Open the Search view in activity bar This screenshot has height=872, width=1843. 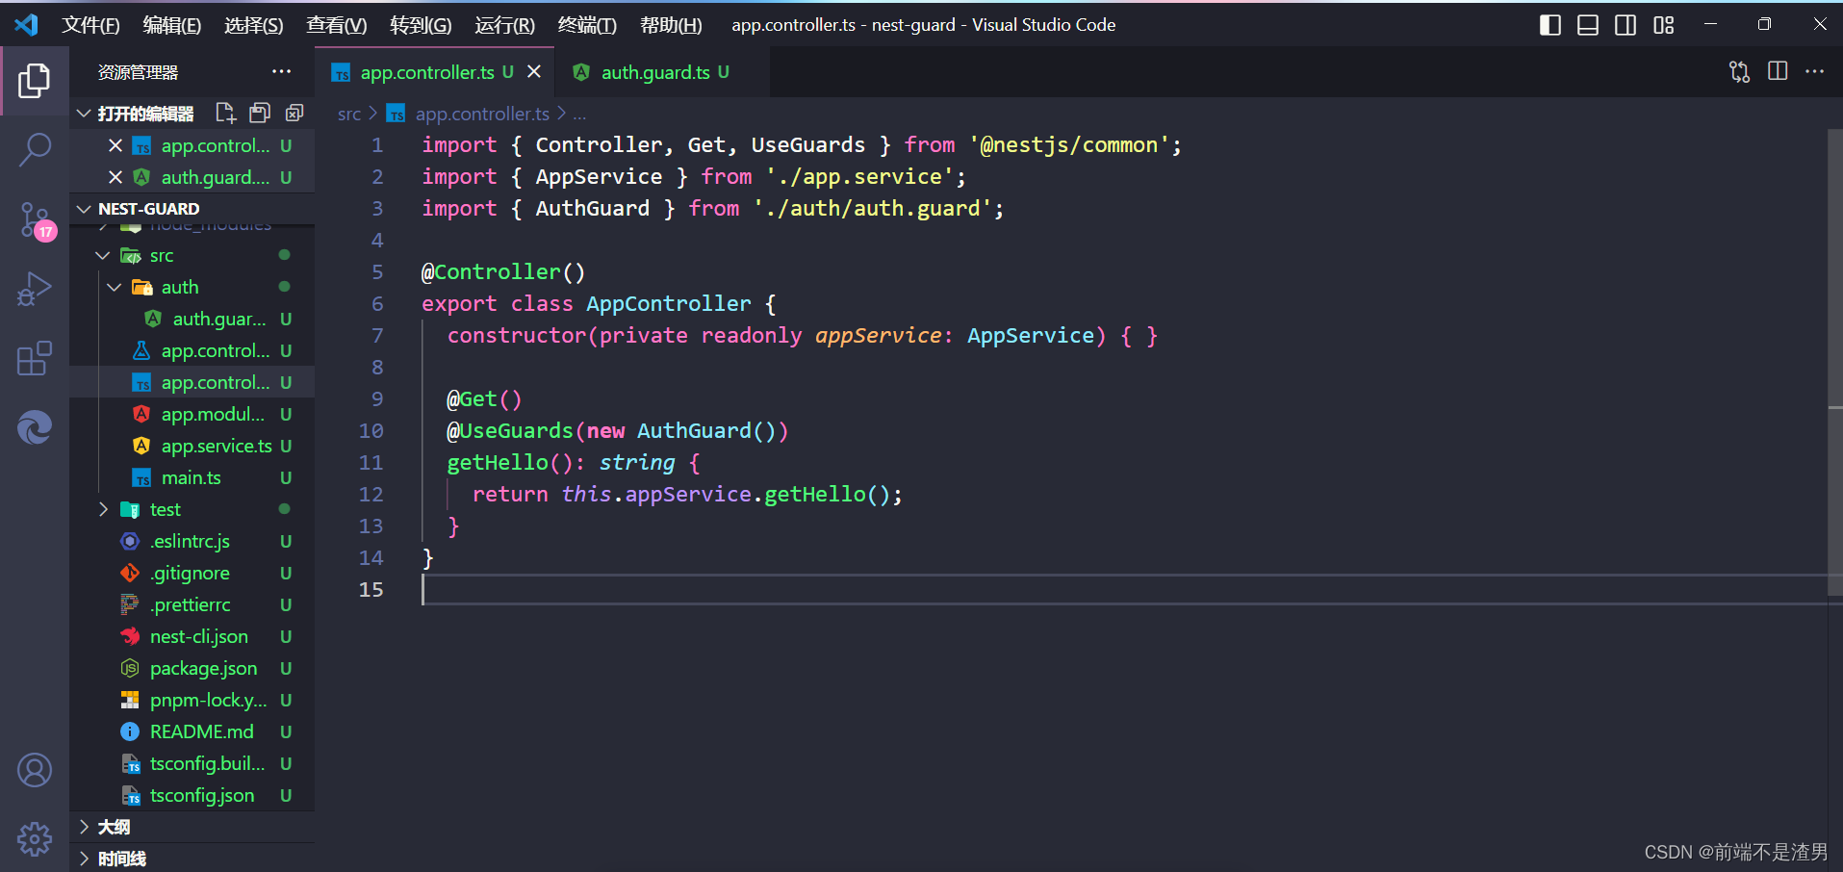point(35,150)
